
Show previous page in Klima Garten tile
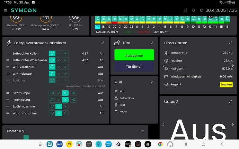click(x=163, y=66)
